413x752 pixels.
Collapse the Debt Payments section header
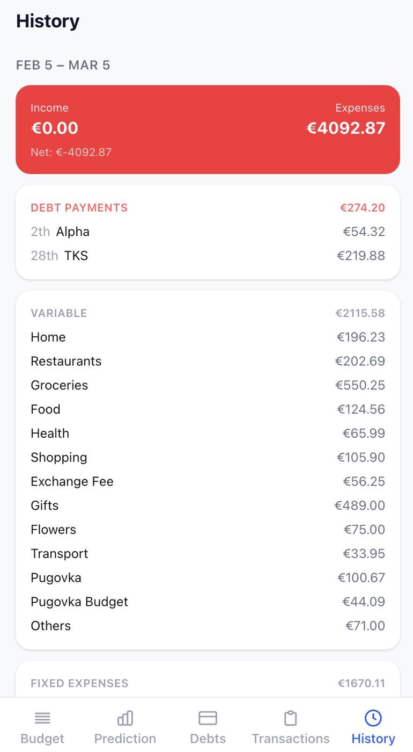208,208
